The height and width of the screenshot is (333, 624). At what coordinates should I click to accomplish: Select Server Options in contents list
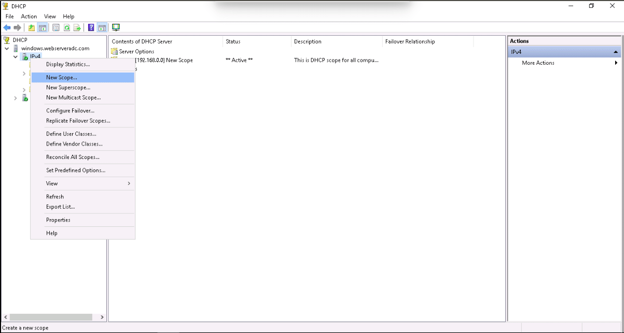[x=136, y=51]
